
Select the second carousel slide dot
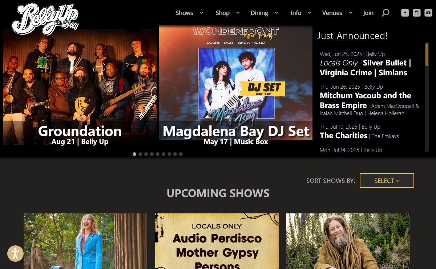140,154
